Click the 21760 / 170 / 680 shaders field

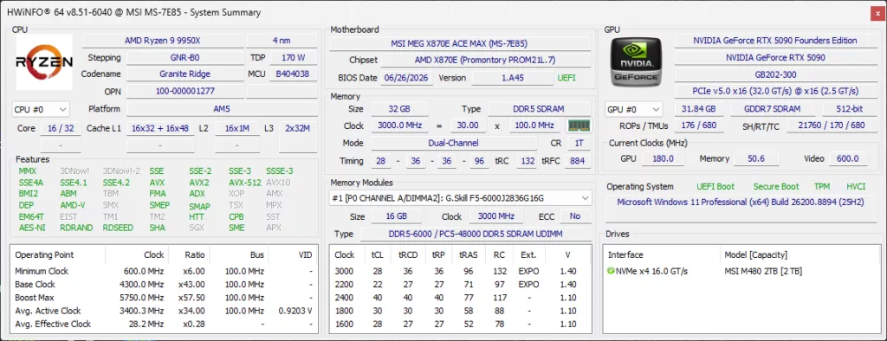pyautogui.click(x=831, y=125)
